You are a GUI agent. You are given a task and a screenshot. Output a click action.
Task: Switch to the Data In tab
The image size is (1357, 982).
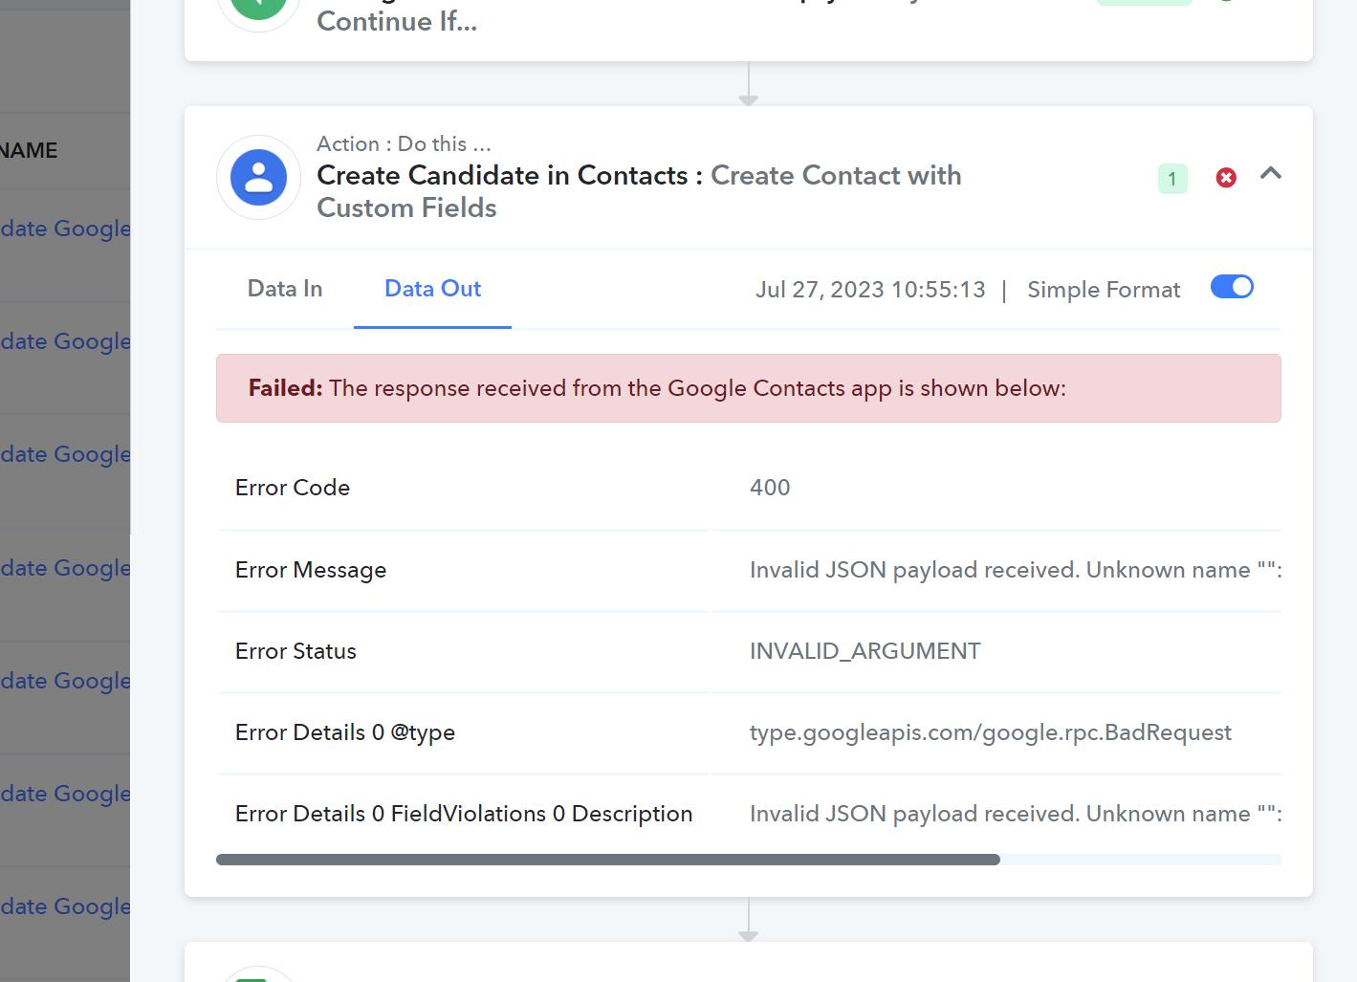pyautogui.click(x=285, y=289)
